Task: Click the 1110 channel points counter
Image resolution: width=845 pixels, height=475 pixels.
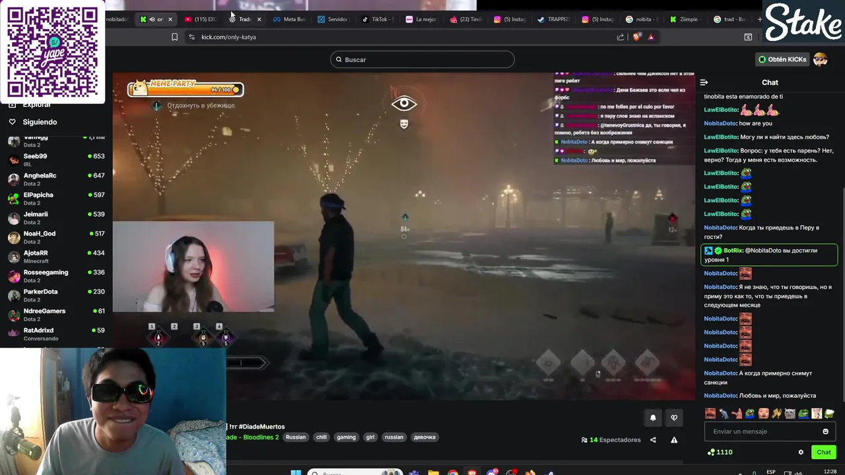Action: point(720,453)
